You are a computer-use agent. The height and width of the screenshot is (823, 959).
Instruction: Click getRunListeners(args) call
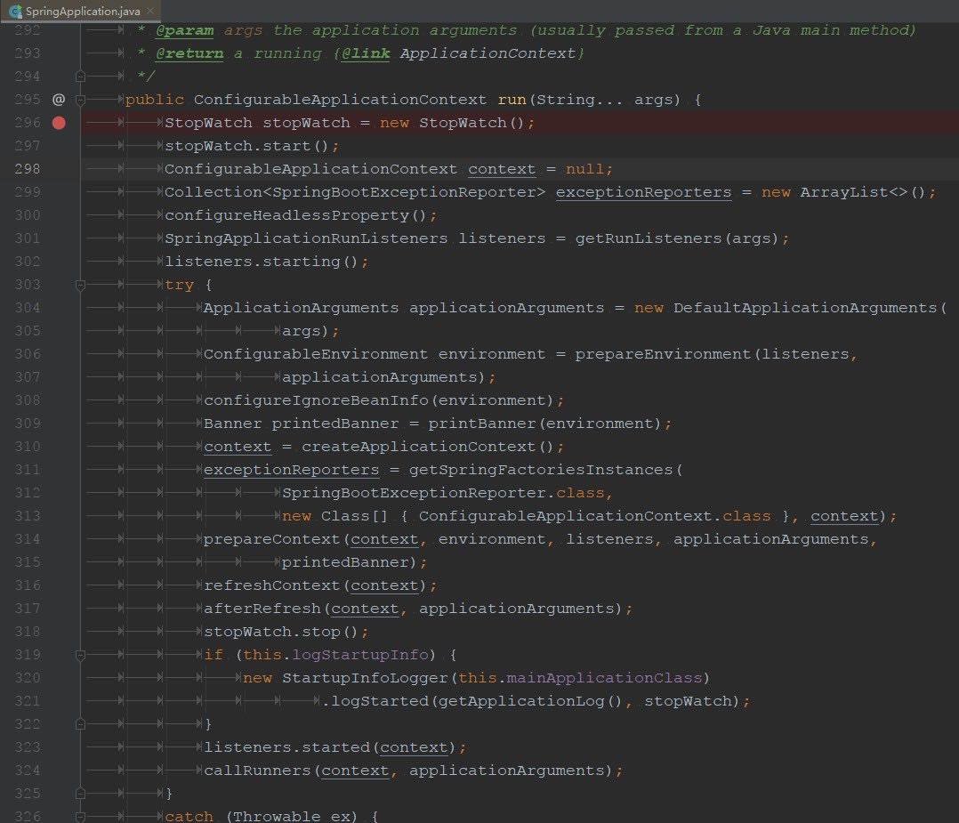coord(677,238)
